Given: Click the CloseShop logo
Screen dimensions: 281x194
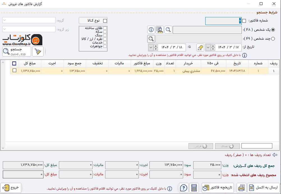Looking at the screenshot, I should pyautogui.click(x=22, y=40).
